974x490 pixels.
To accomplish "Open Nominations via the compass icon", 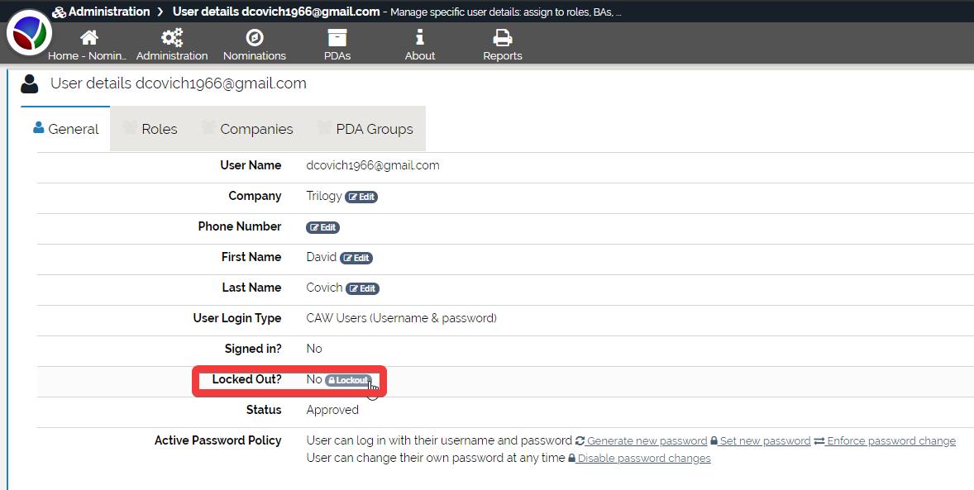I will click(255, 38).
